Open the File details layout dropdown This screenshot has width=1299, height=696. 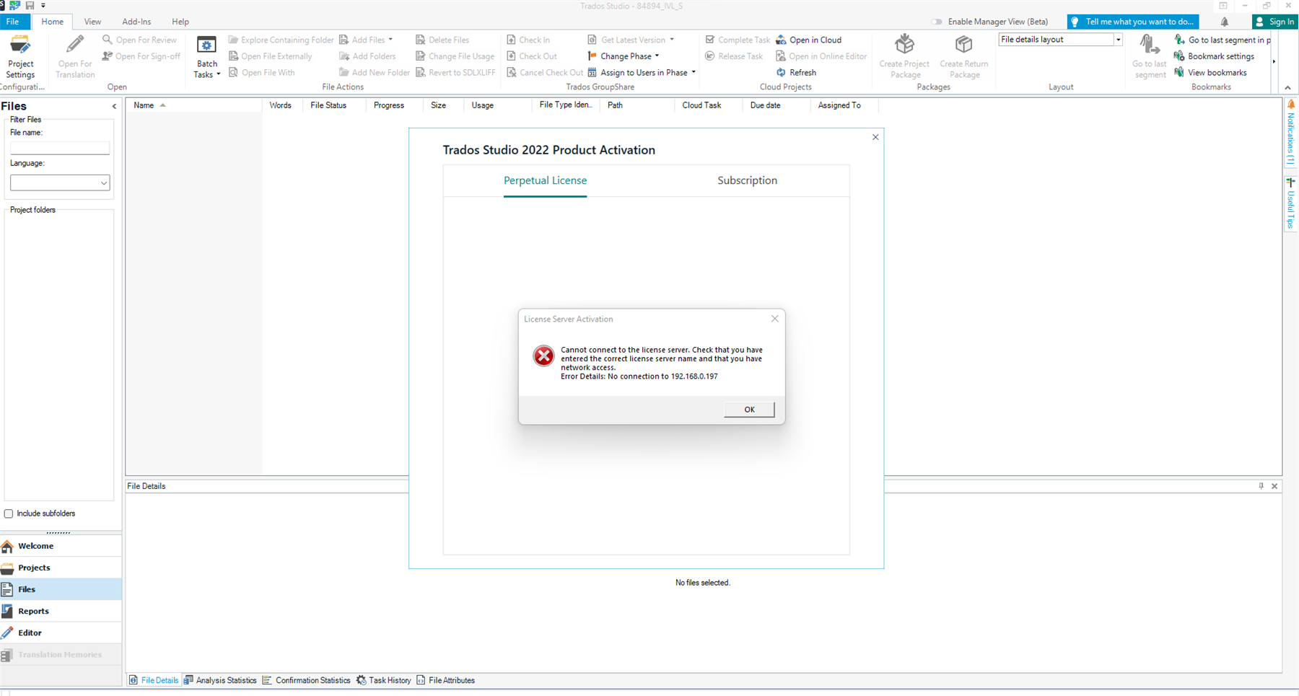click(1118, 39)
